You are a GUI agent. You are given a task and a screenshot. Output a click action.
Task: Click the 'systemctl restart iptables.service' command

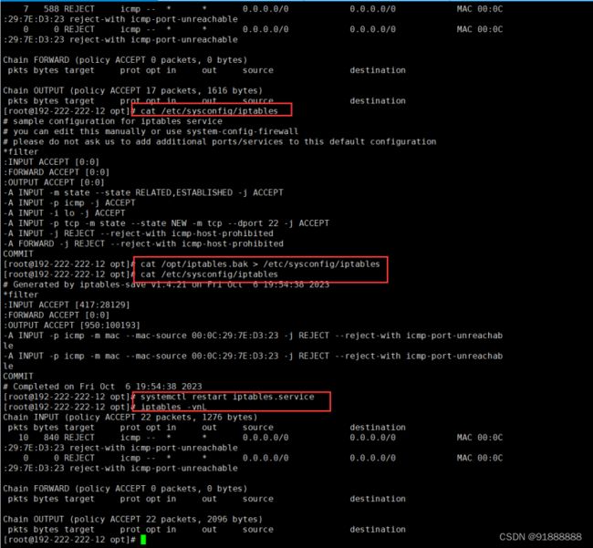[x=227, y=397]
